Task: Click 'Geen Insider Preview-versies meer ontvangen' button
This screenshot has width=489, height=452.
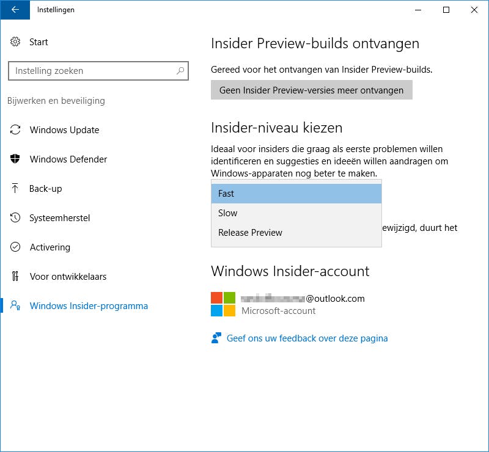Action: pyautogui.click(x=312, y=90)
